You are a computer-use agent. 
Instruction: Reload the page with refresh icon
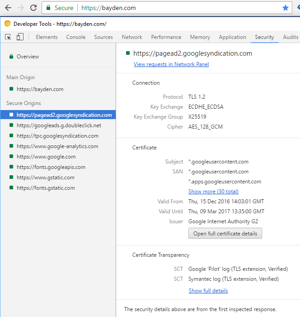[x=33, y=8]
